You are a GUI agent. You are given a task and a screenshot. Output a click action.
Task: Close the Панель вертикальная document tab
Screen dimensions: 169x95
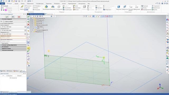[44, 14]
